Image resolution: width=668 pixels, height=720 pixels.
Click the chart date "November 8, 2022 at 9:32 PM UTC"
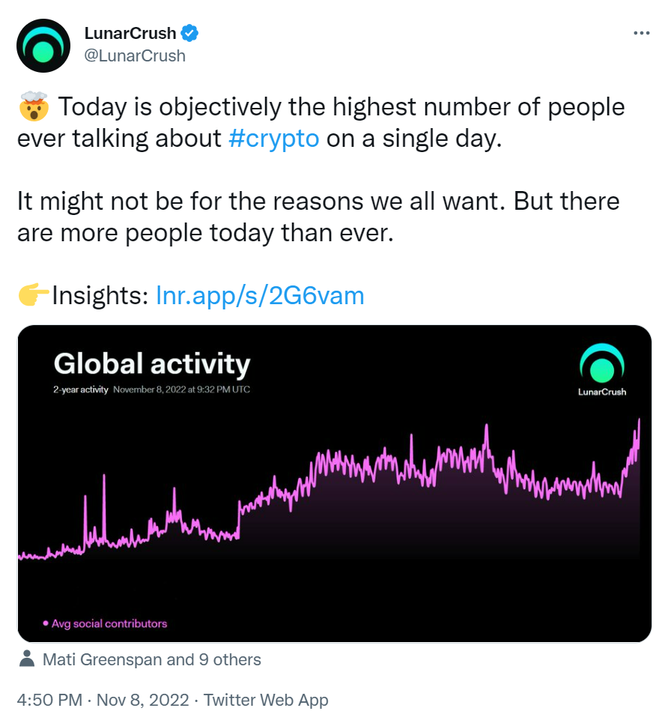pos(181,390)
